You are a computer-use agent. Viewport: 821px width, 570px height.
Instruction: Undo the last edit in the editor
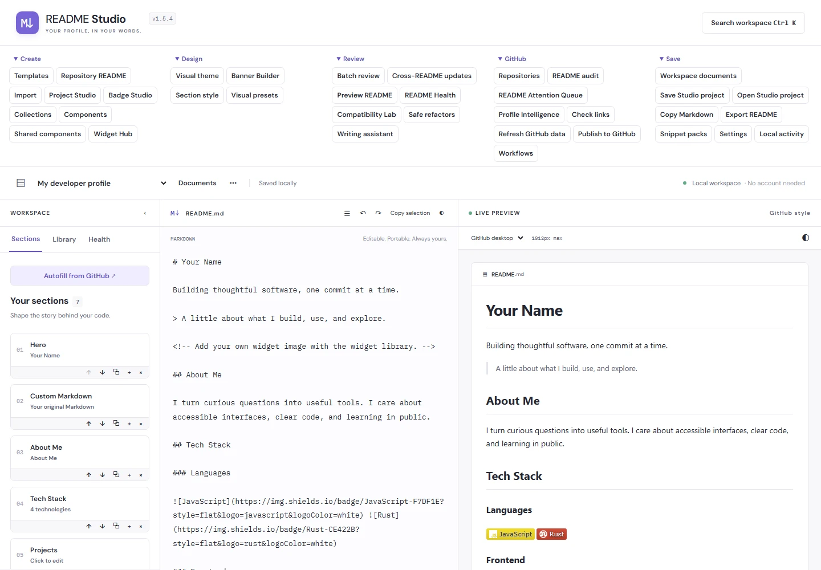pos(363,213)
